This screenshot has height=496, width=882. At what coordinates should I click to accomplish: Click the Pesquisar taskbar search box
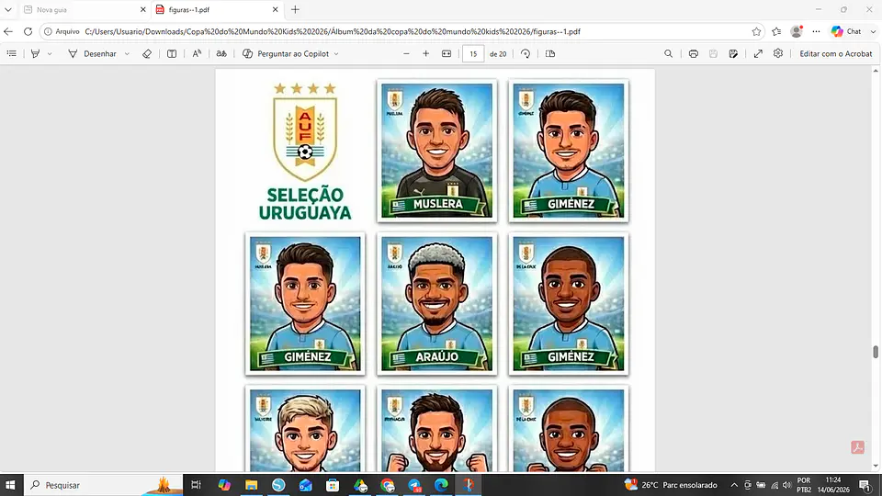[x=104, y=485]
